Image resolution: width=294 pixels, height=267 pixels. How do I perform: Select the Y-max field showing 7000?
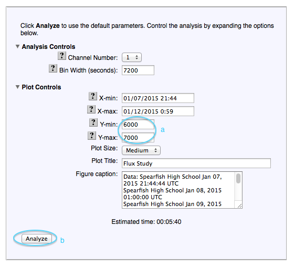pos(138,138)
